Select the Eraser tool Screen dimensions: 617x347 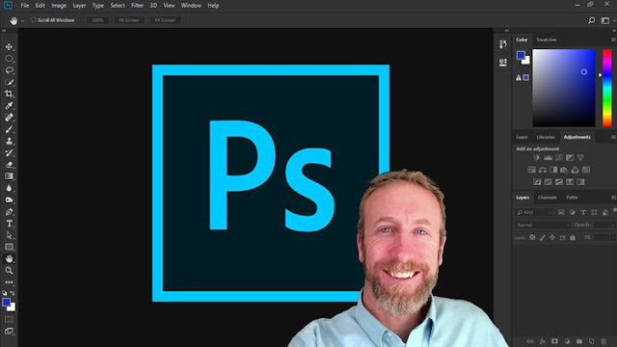[x=9, y=165]
